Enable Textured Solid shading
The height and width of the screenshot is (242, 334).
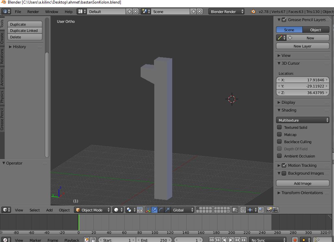coord(279,127)
